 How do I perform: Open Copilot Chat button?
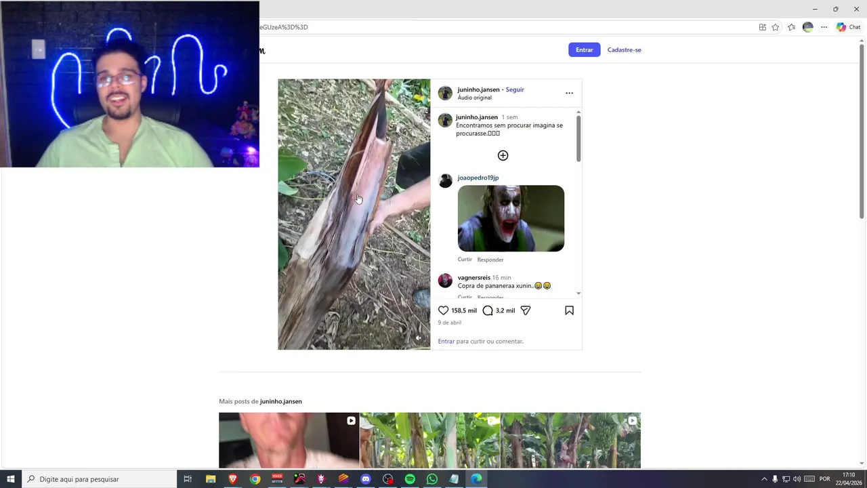click(x=848, y=27)
